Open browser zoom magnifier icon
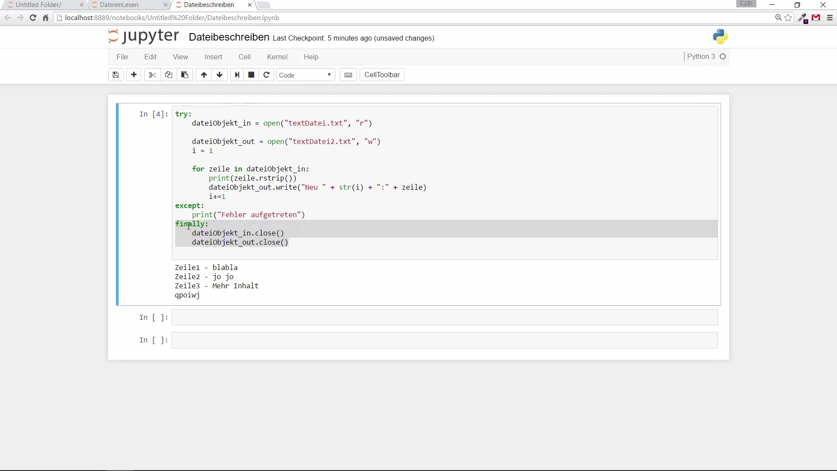The width and height of the screenshot is (837, 471). (778, 18)
